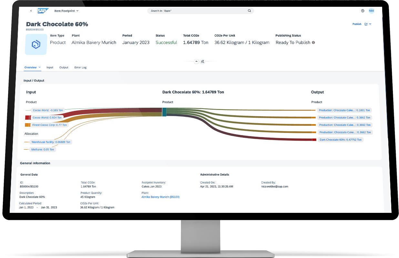Viewport: 399px width, 258px height.
Task: Click the SAP logo
Action: 43,11
